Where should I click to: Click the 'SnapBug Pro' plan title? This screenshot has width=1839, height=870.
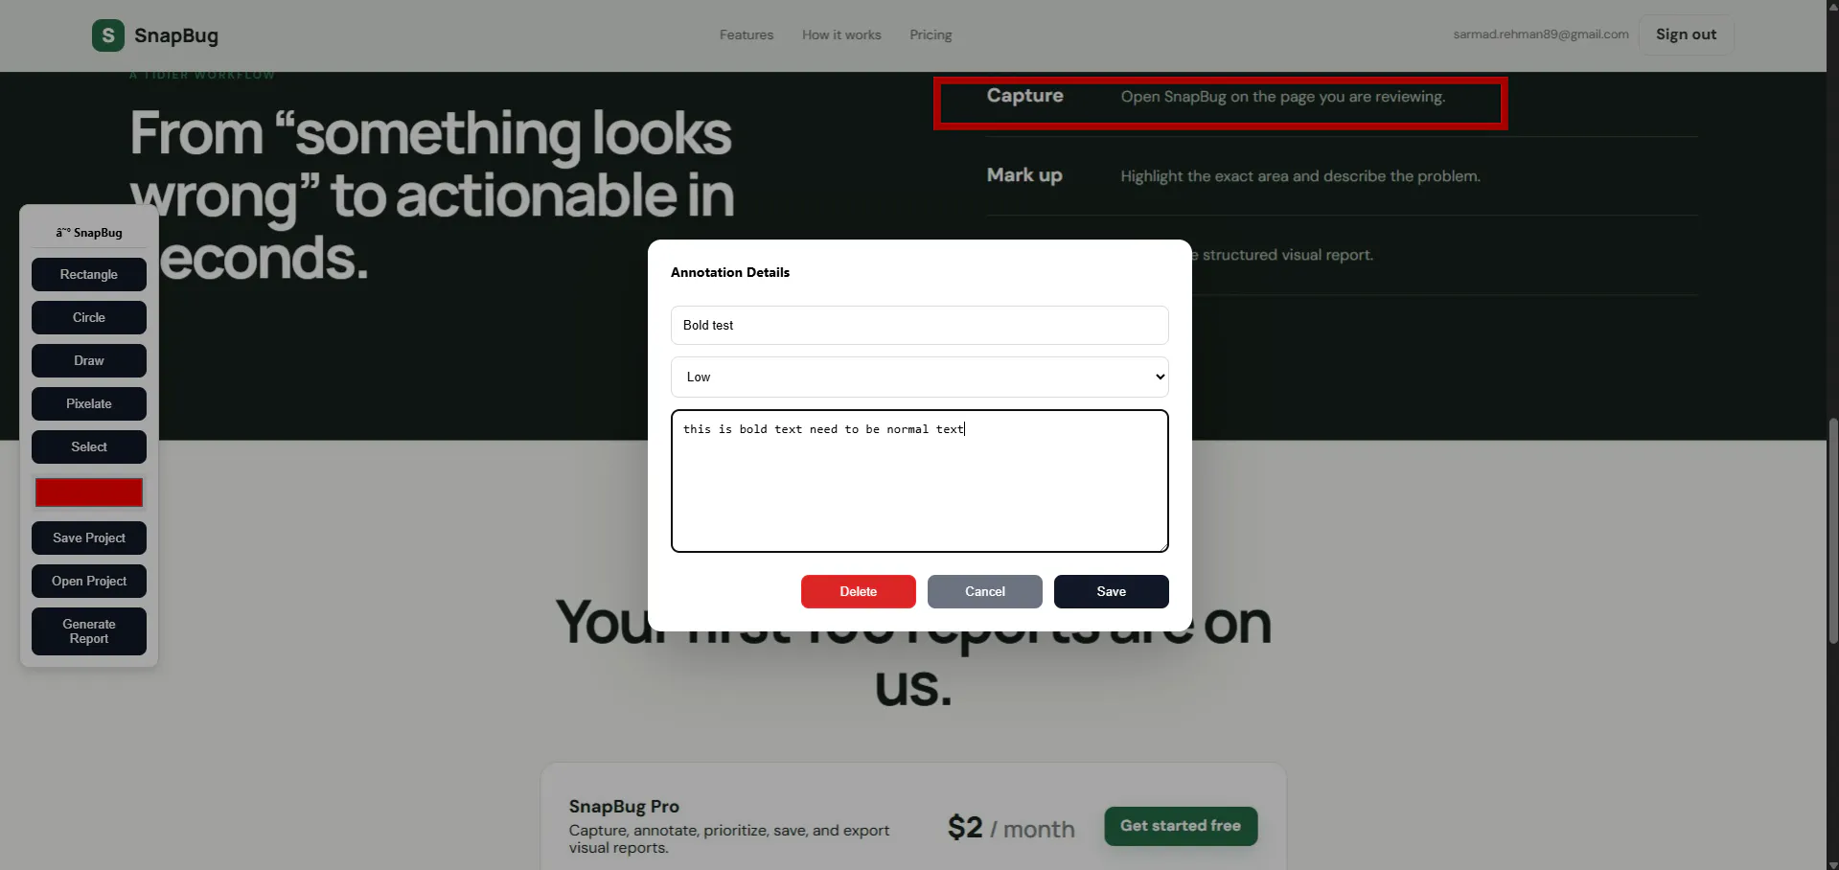tap(624, 807)
